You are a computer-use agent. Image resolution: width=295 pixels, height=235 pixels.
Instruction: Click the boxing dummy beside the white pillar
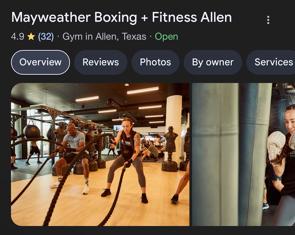(x=170, y=149)
